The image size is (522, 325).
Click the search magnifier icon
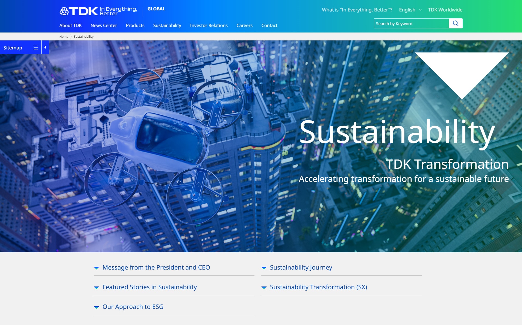click(456, 23)
